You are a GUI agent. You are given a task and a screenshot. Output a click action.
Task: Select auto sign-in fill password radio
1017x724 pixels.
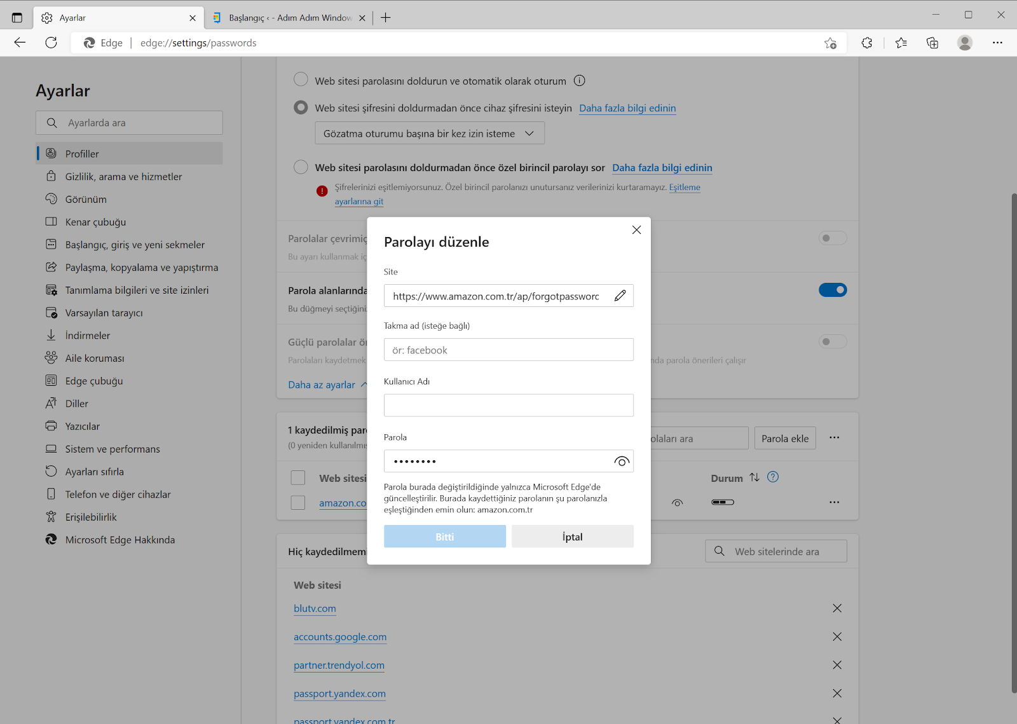(301, 79)
